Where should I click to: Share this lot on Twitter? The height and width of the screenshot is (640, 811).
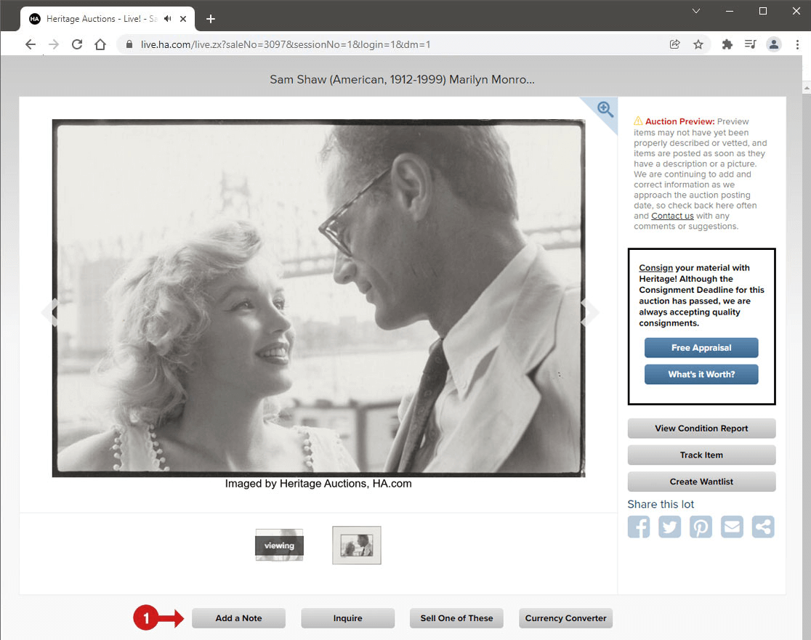[670, 527]
